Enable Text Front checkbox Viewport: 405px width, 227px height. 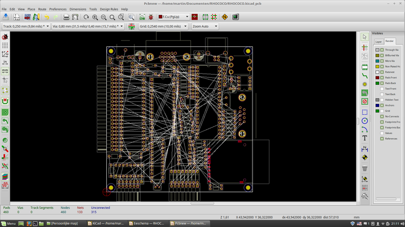382,89
